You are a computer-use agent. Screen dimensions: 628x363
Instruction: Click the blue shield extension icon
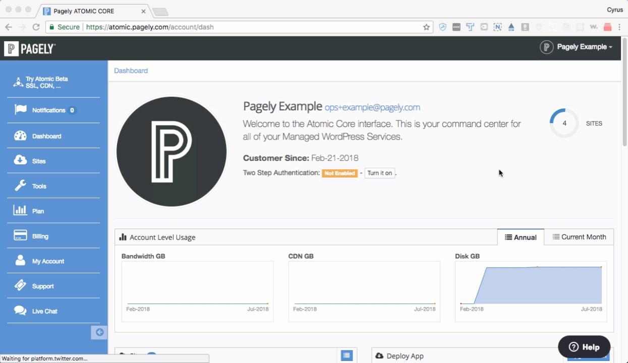click(442, 27)
